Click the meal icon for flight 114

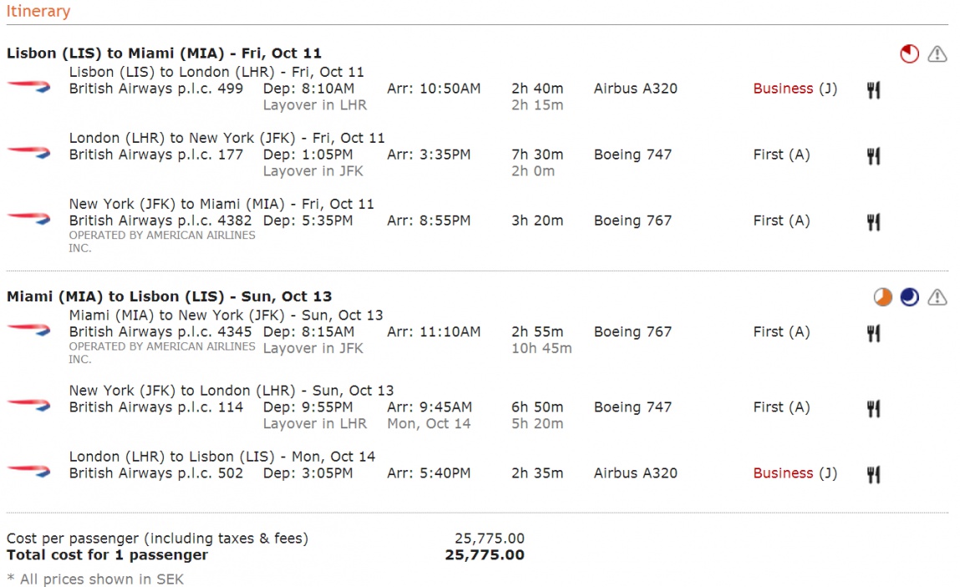(x=874, y=408)
